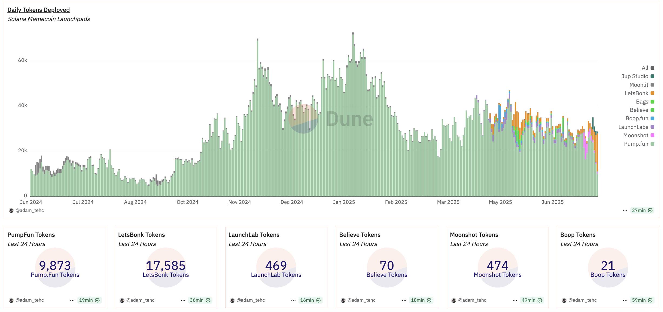Click the 19min refresh badge
The height and width of the screenshot is (312, 663).
pyautogui.click(x=89, y=300)
